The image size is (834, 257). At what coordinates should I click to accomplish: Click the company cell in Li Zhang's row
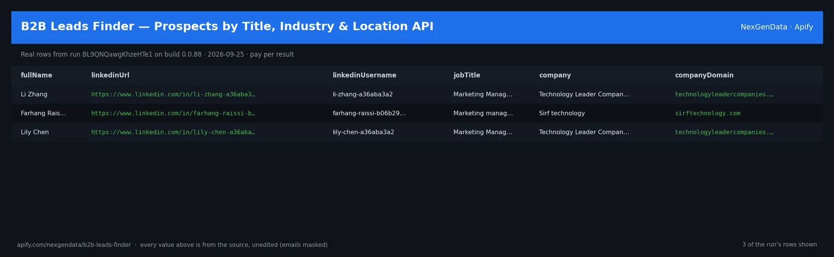point(584,94)
